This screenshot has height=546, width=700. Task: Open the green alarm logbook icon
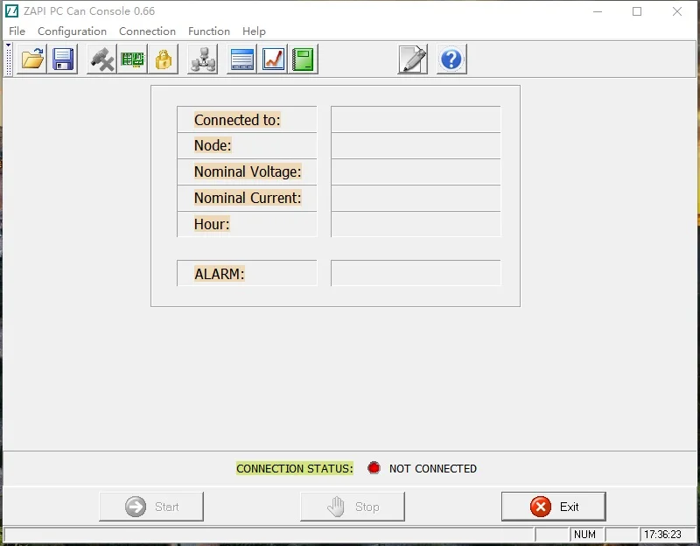302,59
